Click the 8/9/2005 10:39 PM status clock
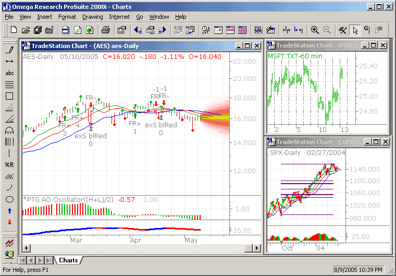Screen dimensions: 396x276 (358, 270)
